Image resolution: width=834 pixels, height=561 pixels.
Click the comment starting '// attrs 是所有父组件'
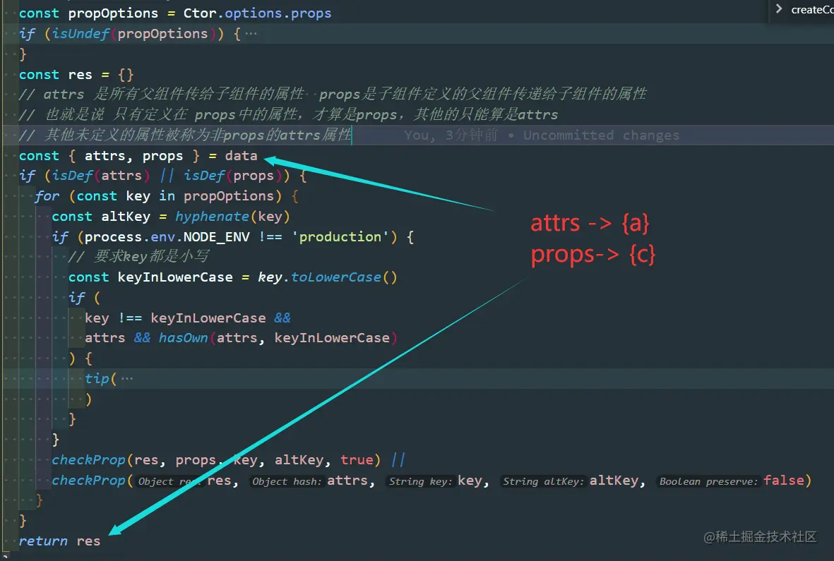coord(333,95)
